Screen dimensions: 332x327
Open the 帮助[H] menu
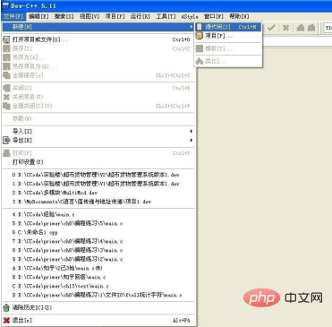tap(239, 16)
